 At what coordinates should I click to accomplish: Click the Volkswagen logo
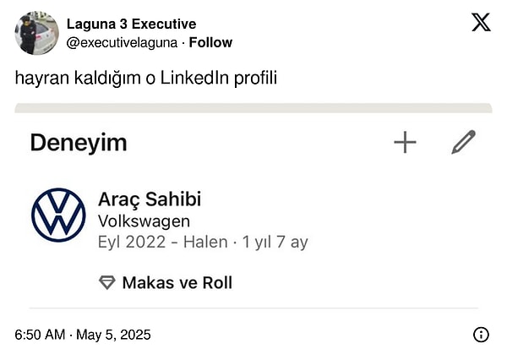pos(58,215)
